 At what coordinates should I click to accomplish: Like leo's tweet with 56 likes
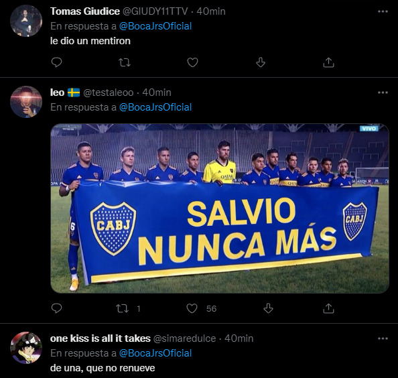(192, 308)
